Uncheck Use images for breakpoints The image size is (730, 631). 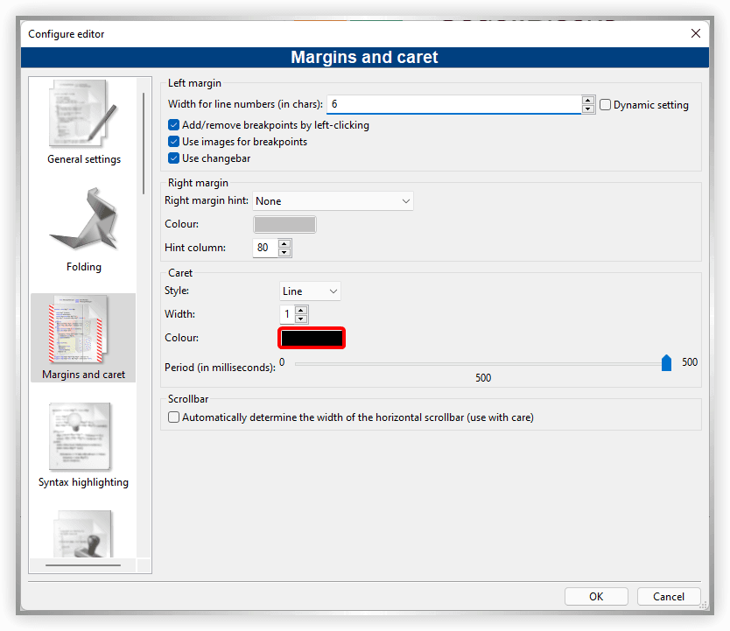pos(173,142)
